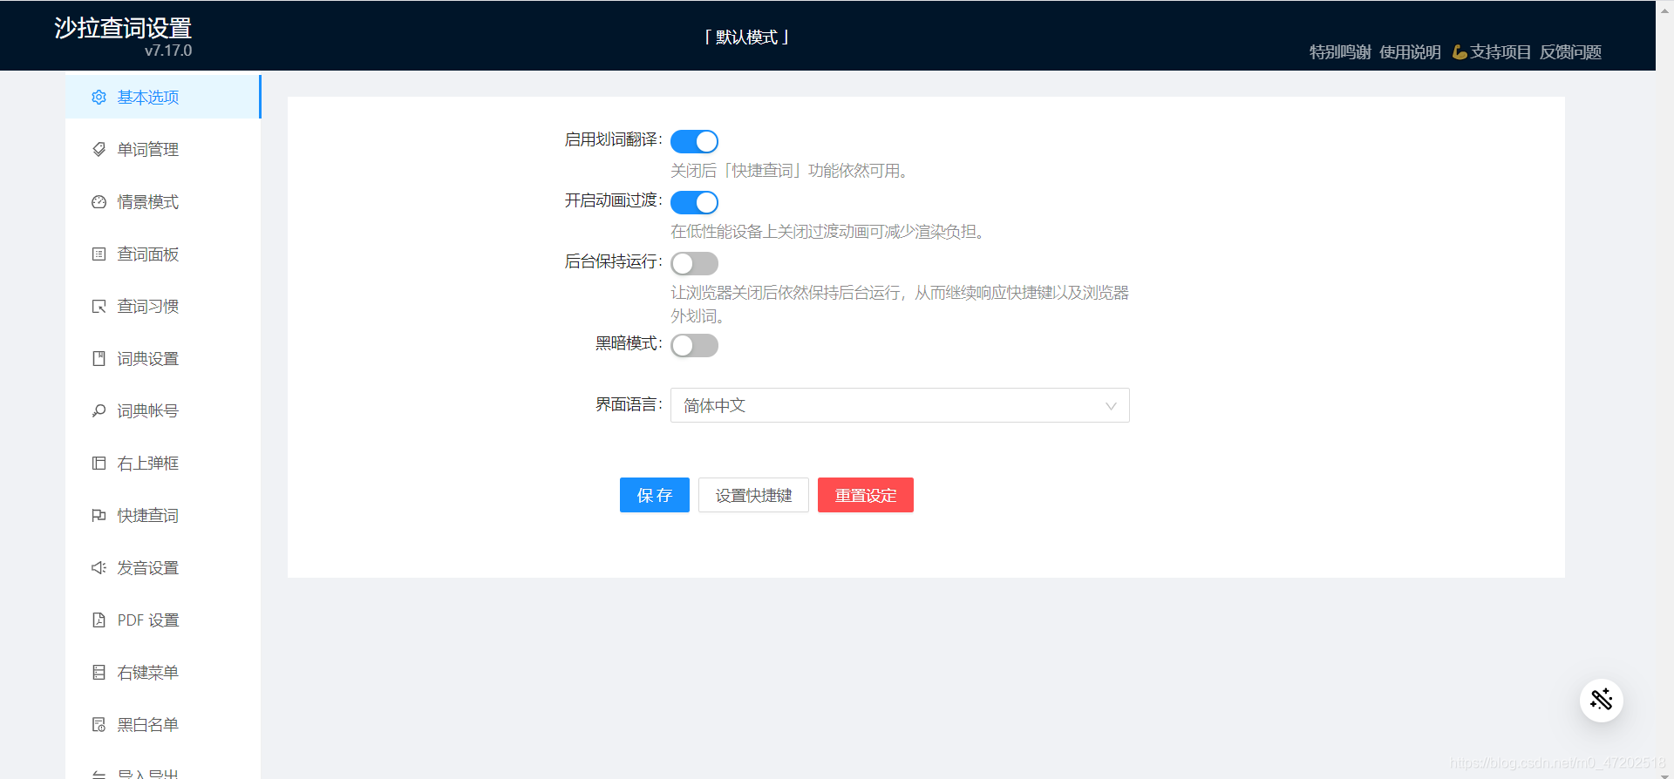
Task: Click the v7.17.0 version text
Action: pyautogui.click(x=168, y=51)
